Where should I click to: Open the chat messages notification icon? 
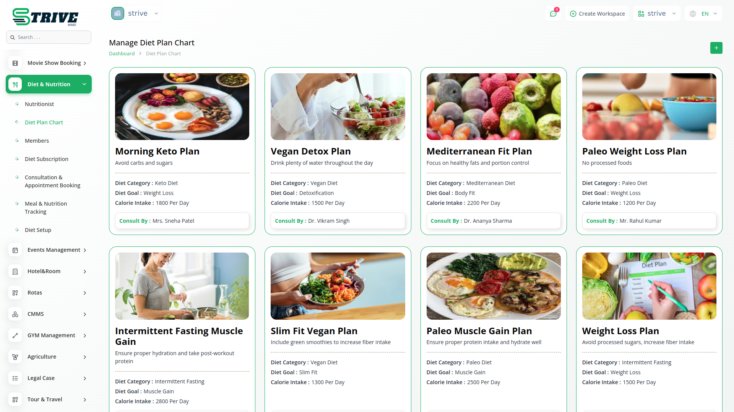pyautogui.click(x=553, y=14)
